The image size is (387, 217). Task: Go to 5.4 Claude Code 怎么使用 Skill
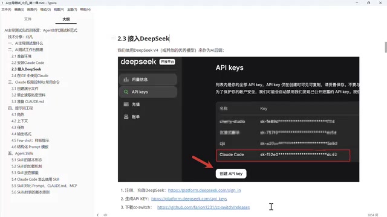[x=35, y=180]
